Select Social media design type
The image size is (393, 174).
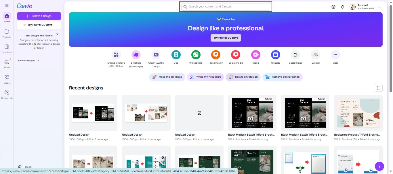pos(236,57)
